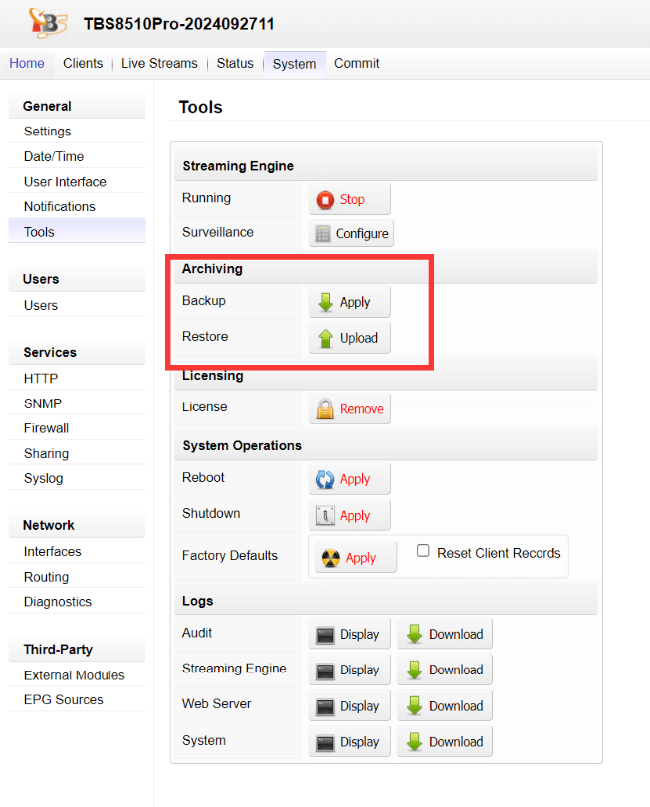Download the Web Server log
Screen dimensions: 650x807
[x=445, y=706]
